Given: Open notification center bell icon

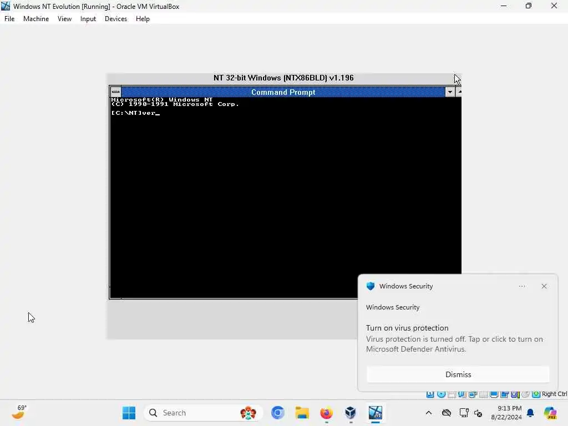Looking at the screenshot, I should click(530, 413).
